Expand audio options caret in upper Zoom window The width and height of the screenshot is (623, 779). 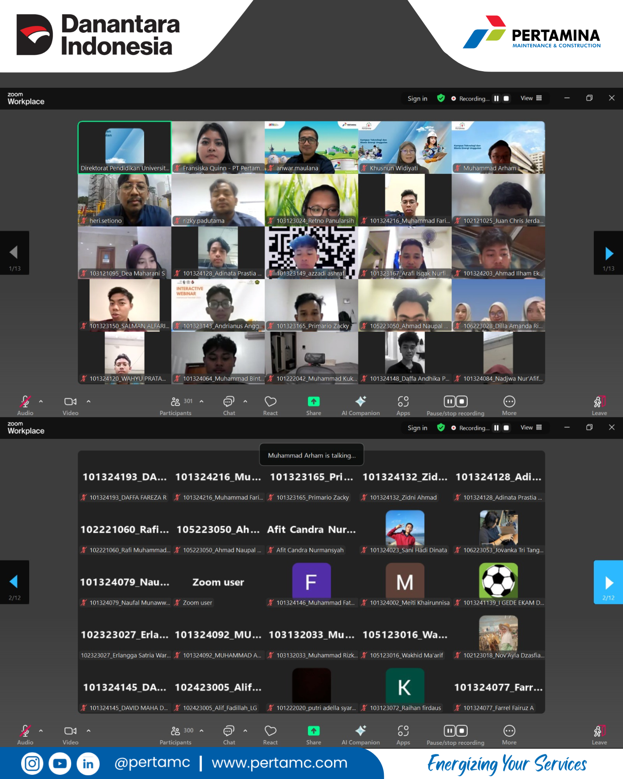[41, 401]
